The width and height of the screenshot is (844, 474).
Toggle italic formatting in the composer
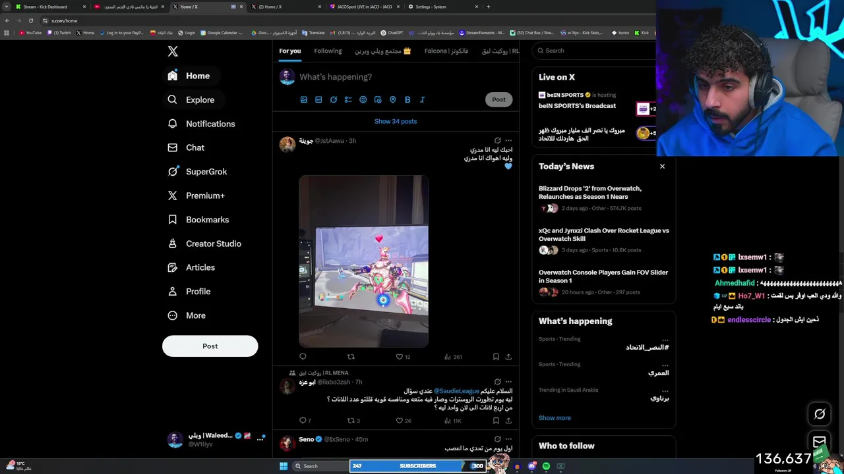click(x=423, y=99)
